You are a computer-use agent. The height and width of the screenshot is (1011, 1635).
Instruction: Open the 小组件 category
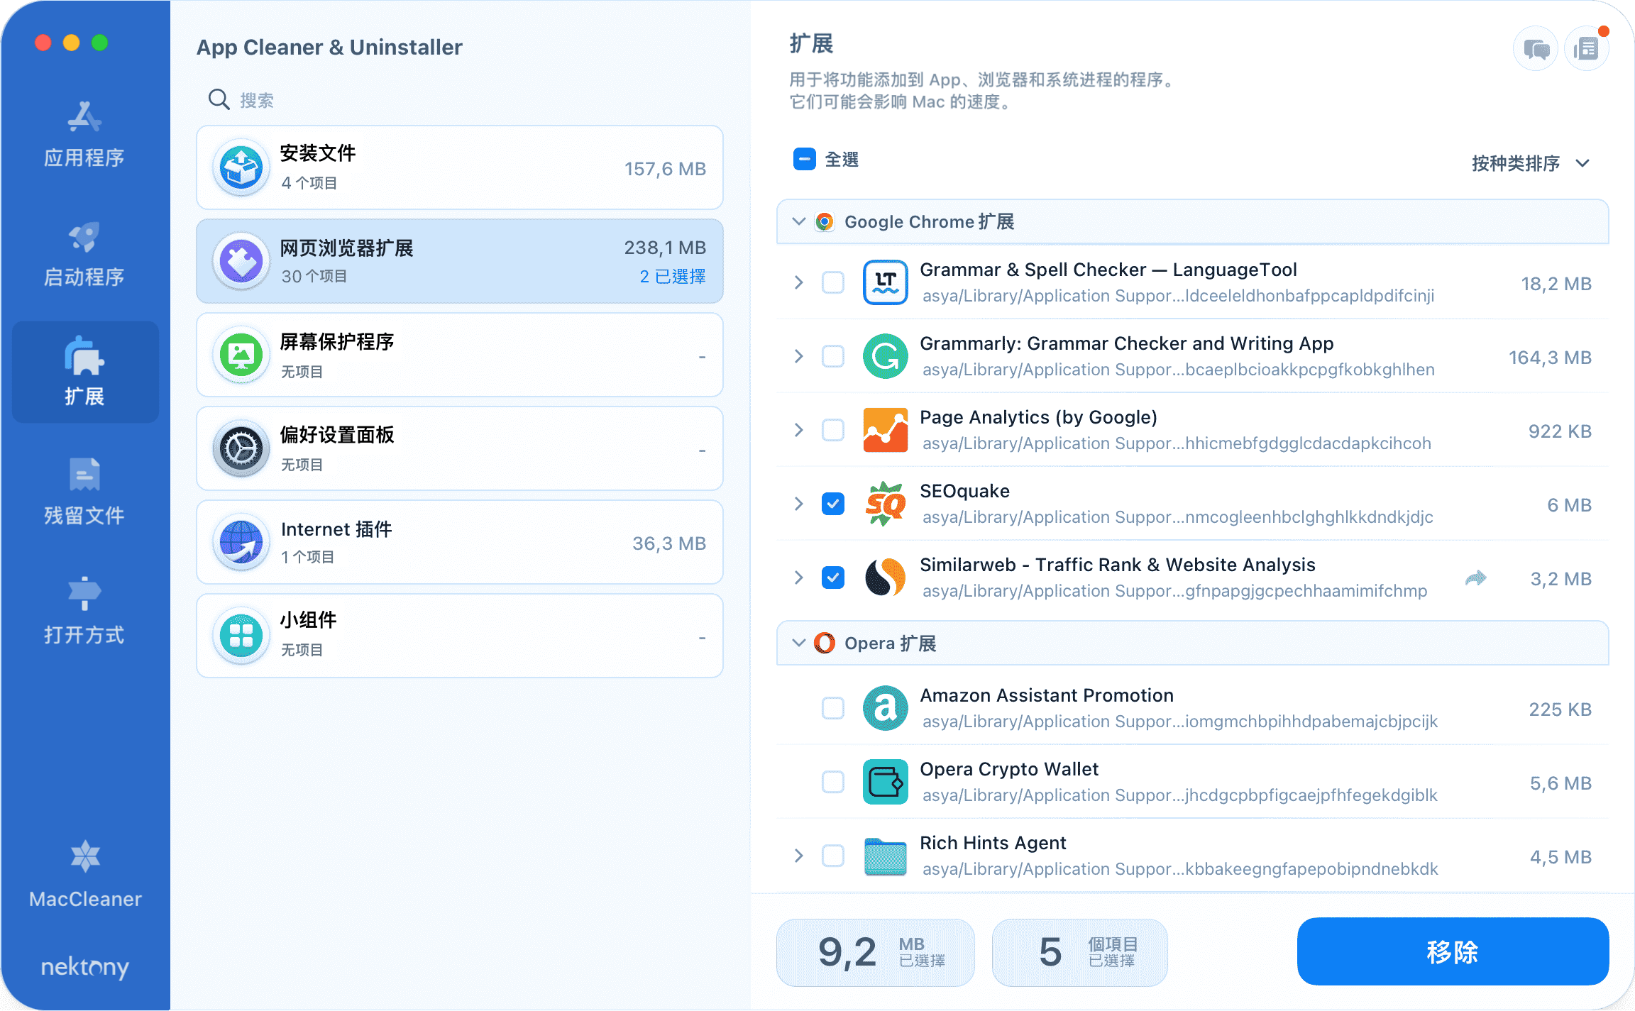459,634
